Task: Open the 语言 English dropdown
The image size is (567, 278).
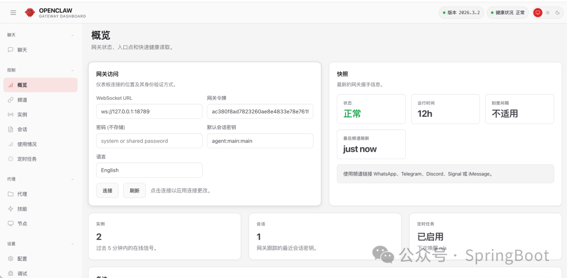Action: [149, 170]
